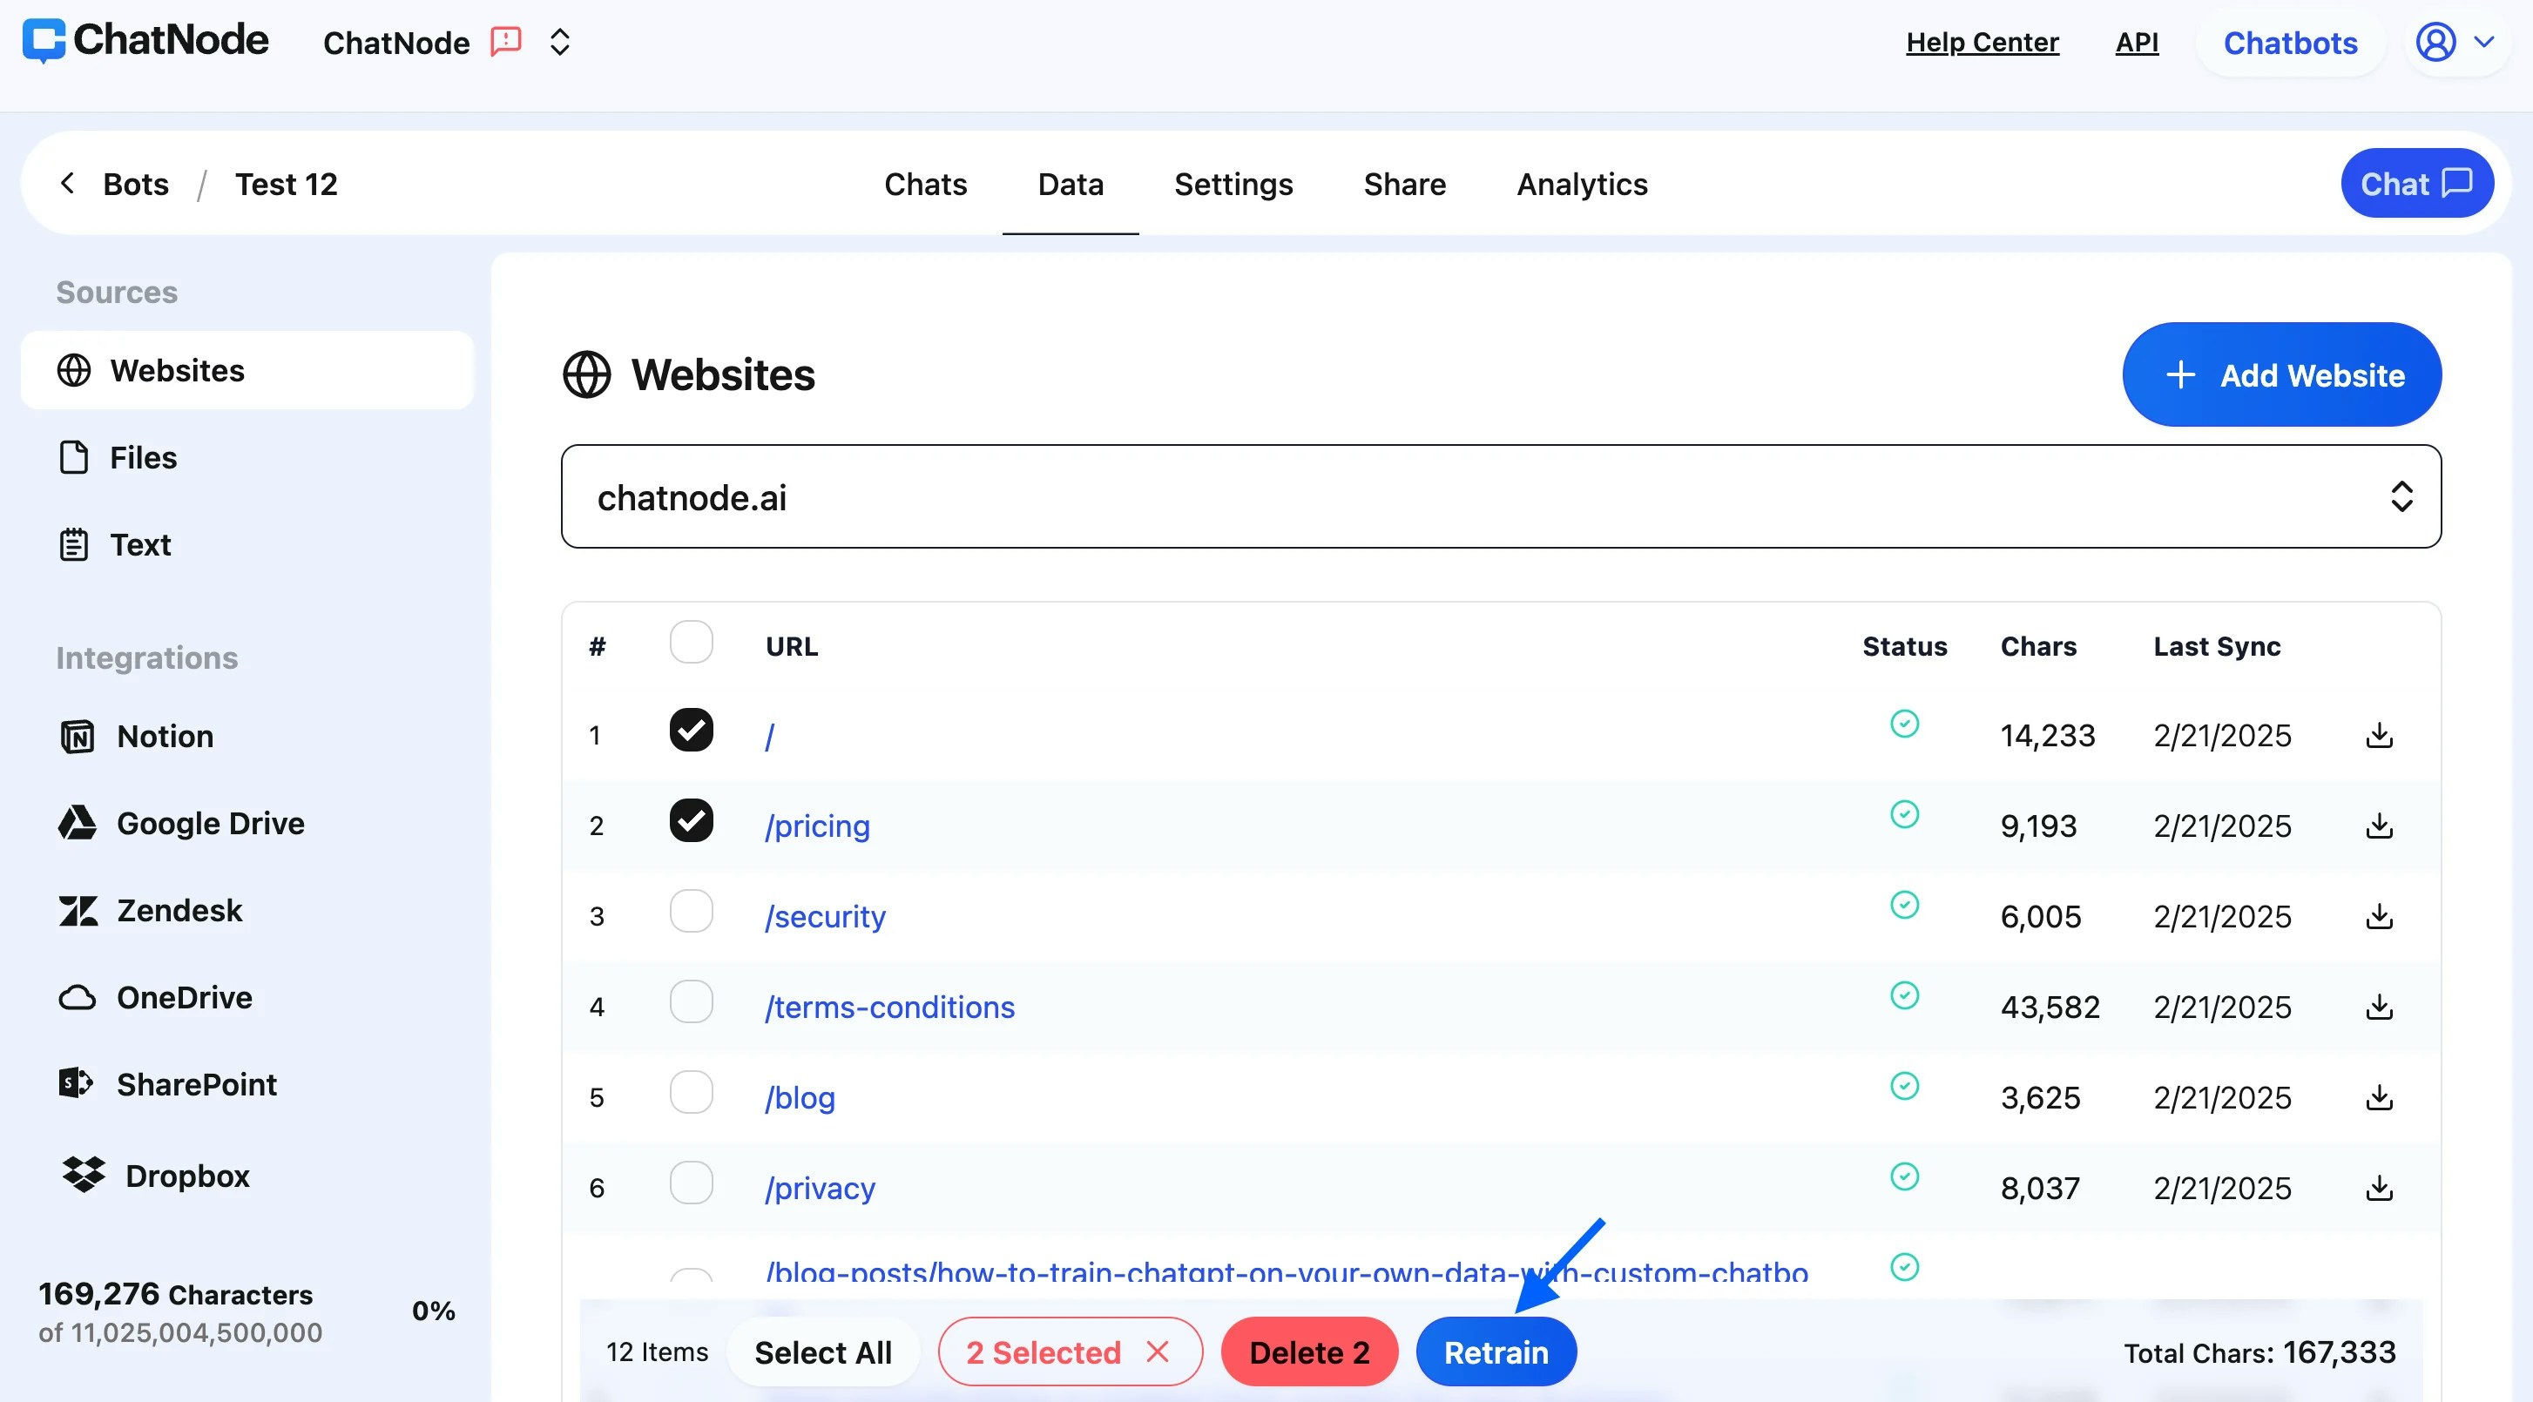The image size is (2533, 1402).
Task: Open the Google Drive integration
Action: pos(209,823)
